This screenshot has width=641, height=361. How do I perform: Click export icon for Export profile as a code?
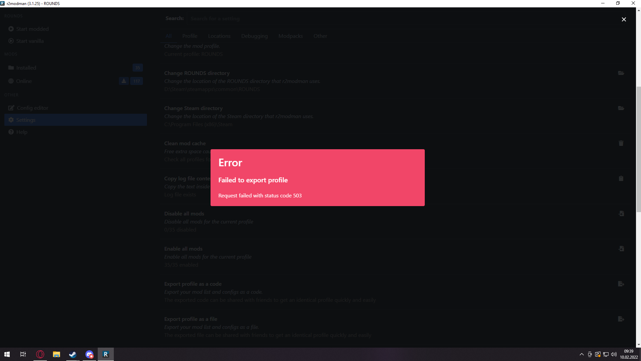click(621, 284)
